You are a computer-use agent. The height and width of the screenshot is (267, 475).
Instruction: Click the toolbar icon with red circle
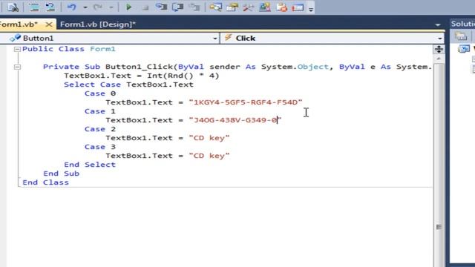point(281,7)
